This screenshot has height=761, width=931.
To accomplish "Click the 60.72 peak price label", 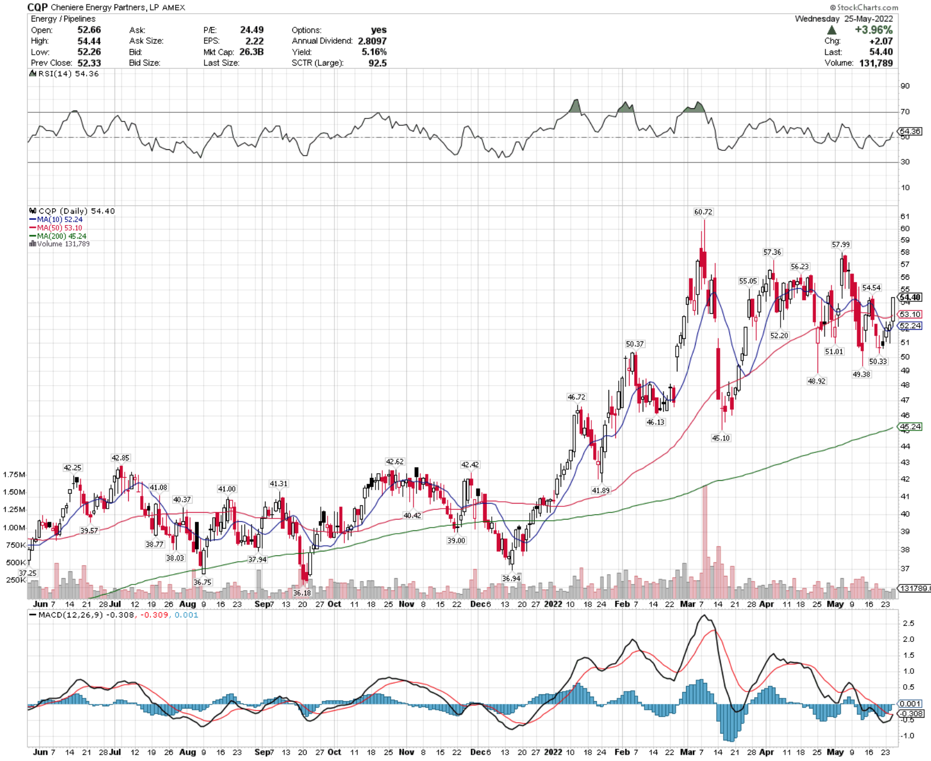I will [703, 212].
